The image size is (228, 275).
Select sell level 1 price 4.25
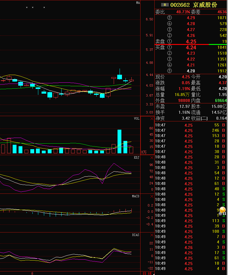191,42
